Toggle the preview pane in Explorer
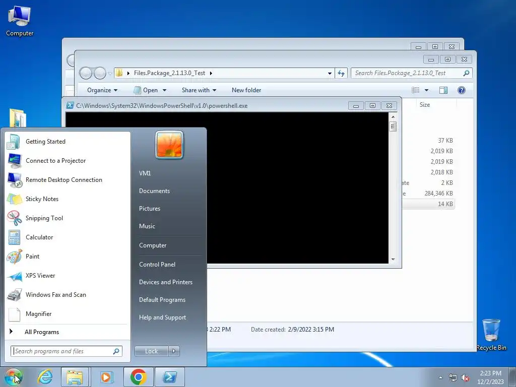This screenshot has height=387, width=516. click(443, 90)
